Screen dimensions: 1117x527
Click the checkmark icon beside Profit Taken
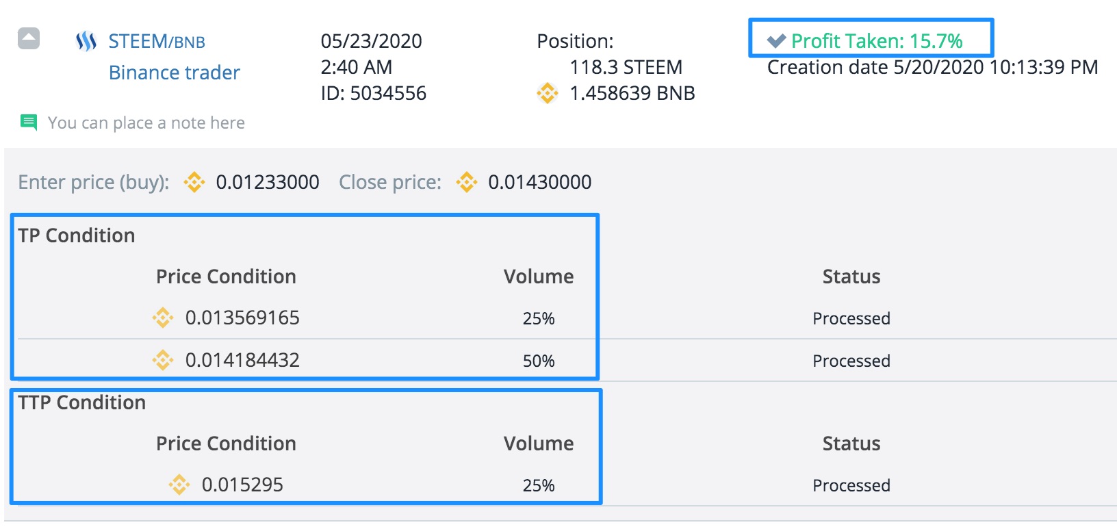pos(776,41)
